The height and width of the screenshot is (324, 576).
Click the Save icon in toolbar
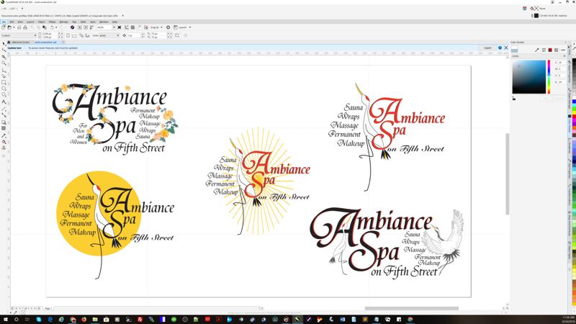(19, 27)
